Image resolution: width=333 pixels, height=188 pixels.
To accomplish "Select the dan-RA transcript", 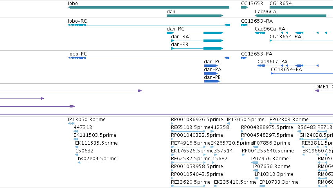I will click(x=197, y=41).
